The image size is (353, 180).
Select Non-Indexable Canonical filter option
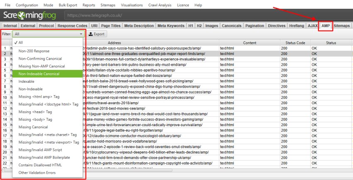tap(47, 74)
